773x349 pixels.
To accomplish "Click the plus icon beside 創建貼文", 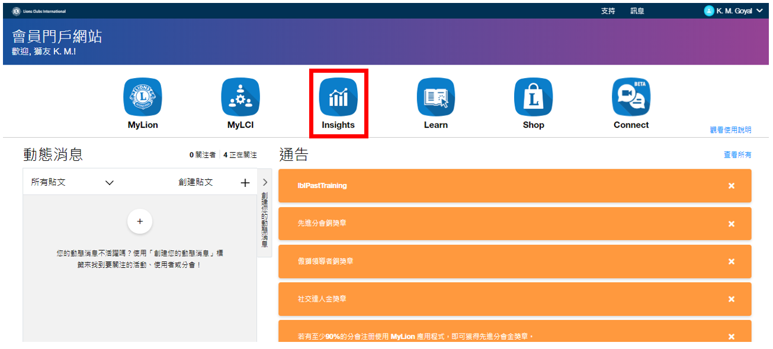I will point(245,183).
